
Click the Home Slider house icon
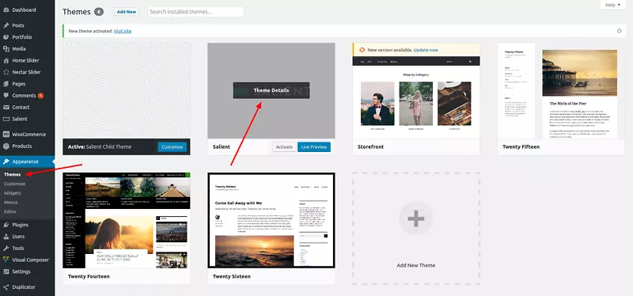pyautogui.click(x=6, y=60)
